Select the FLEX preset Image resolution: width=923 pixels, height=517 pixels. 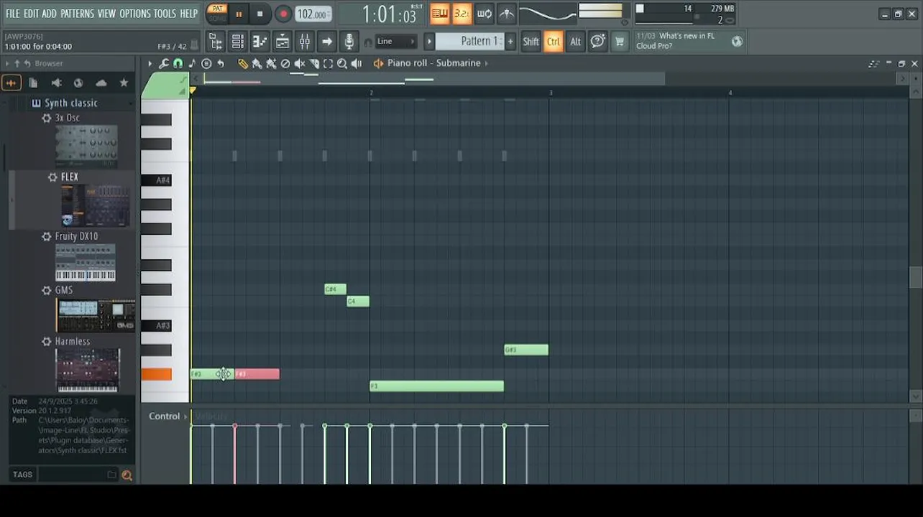click(x=70, y=177)
